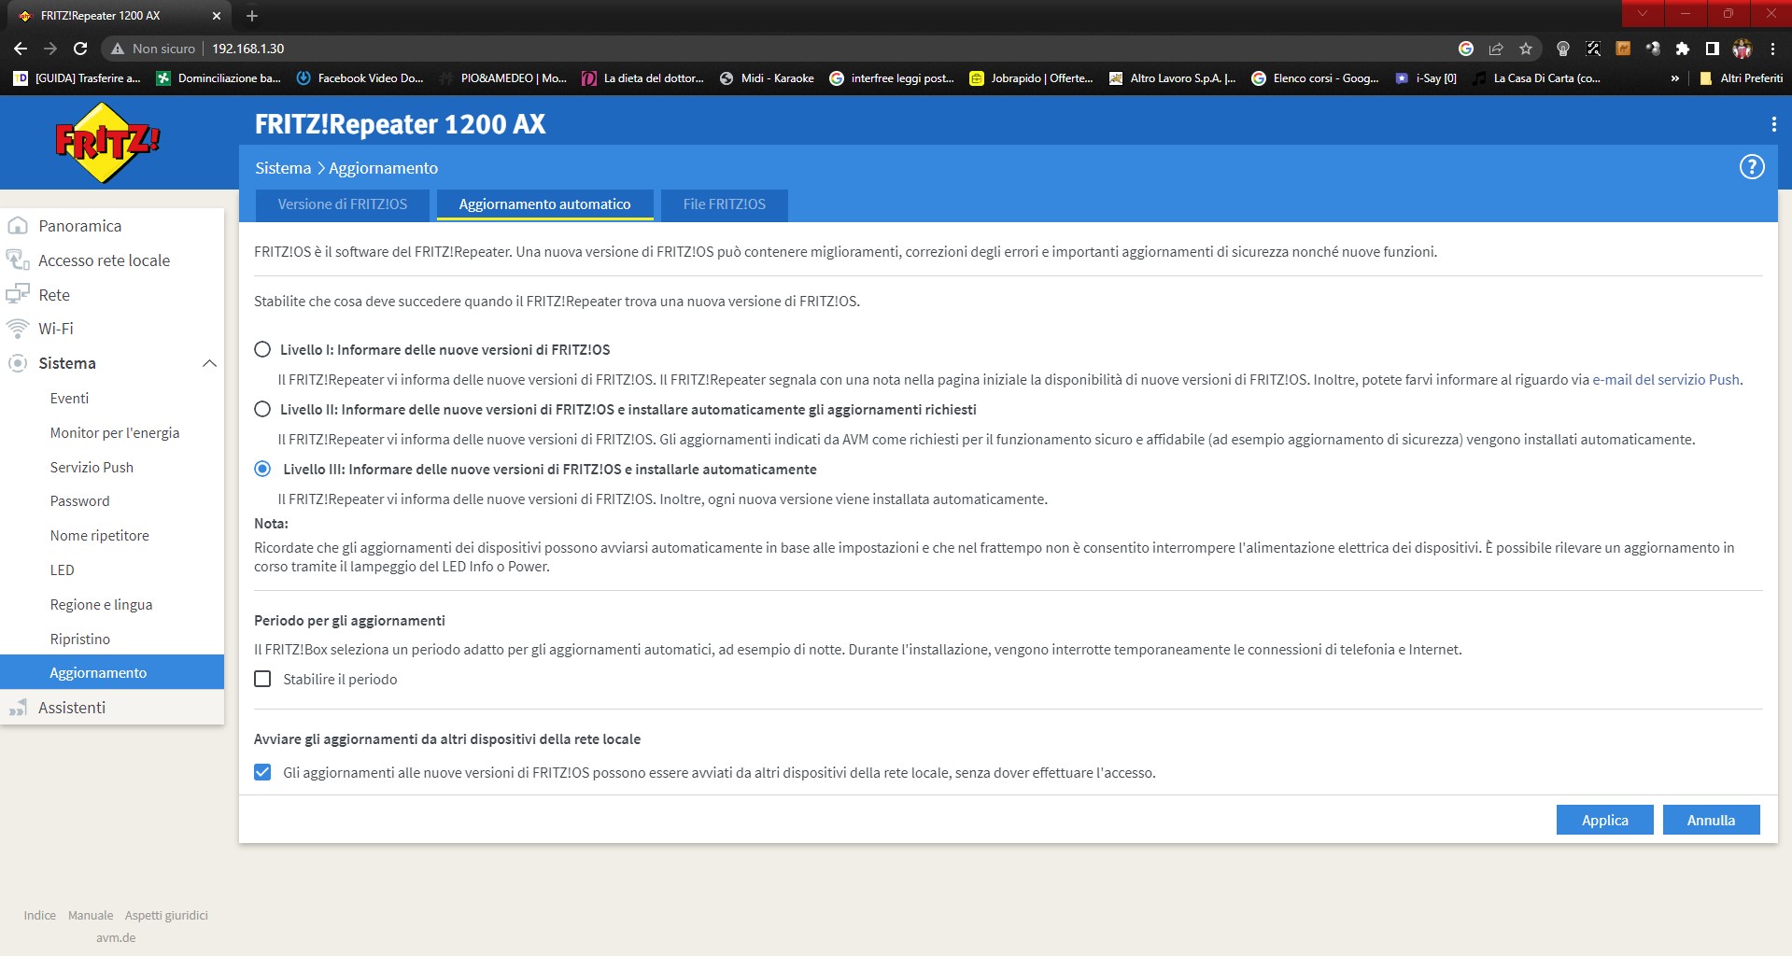This screenshot has width=1792, height=956.
Task: Switch to File FRITZ!OS tab
Action: (724, 204)
